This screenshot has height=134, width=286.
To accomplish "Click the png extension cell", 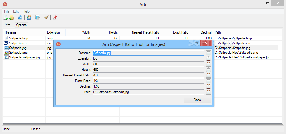I will click(49, 53).
